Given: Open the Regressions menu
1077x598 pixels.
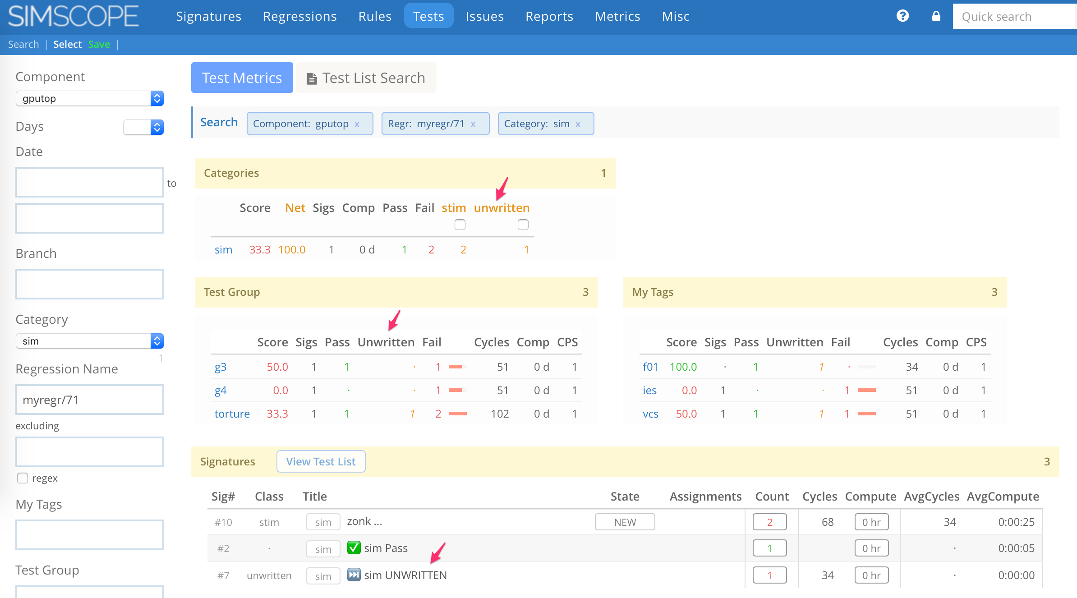Looking at the screenshot, I should point(300,16).
